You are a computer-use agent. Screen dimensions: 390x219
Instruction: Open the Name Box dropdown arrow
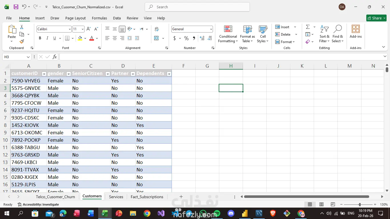[28, 57]
